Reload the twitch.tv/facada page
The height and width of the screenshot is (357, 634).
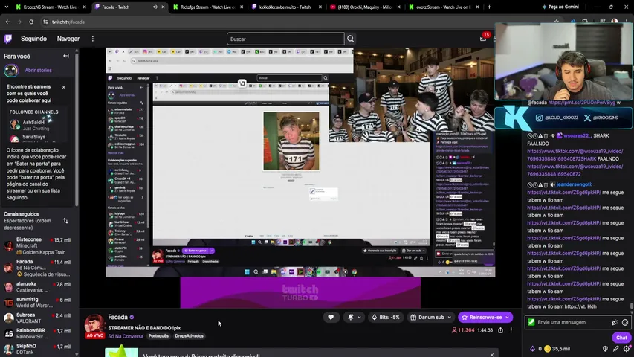[31, 22]
